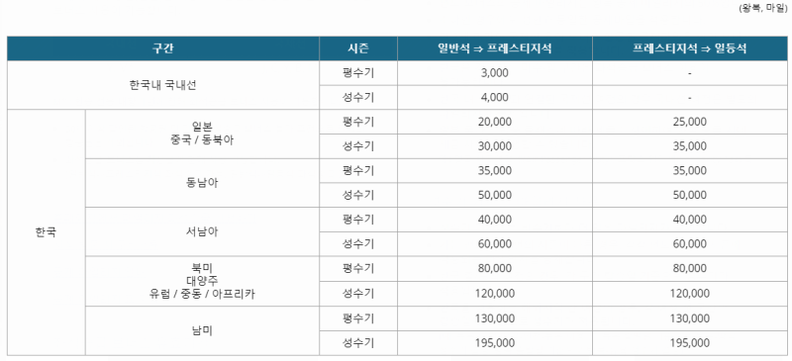792x361 pixels.
Task: Click the 시즌 column header
Action: tap(358, 48)
